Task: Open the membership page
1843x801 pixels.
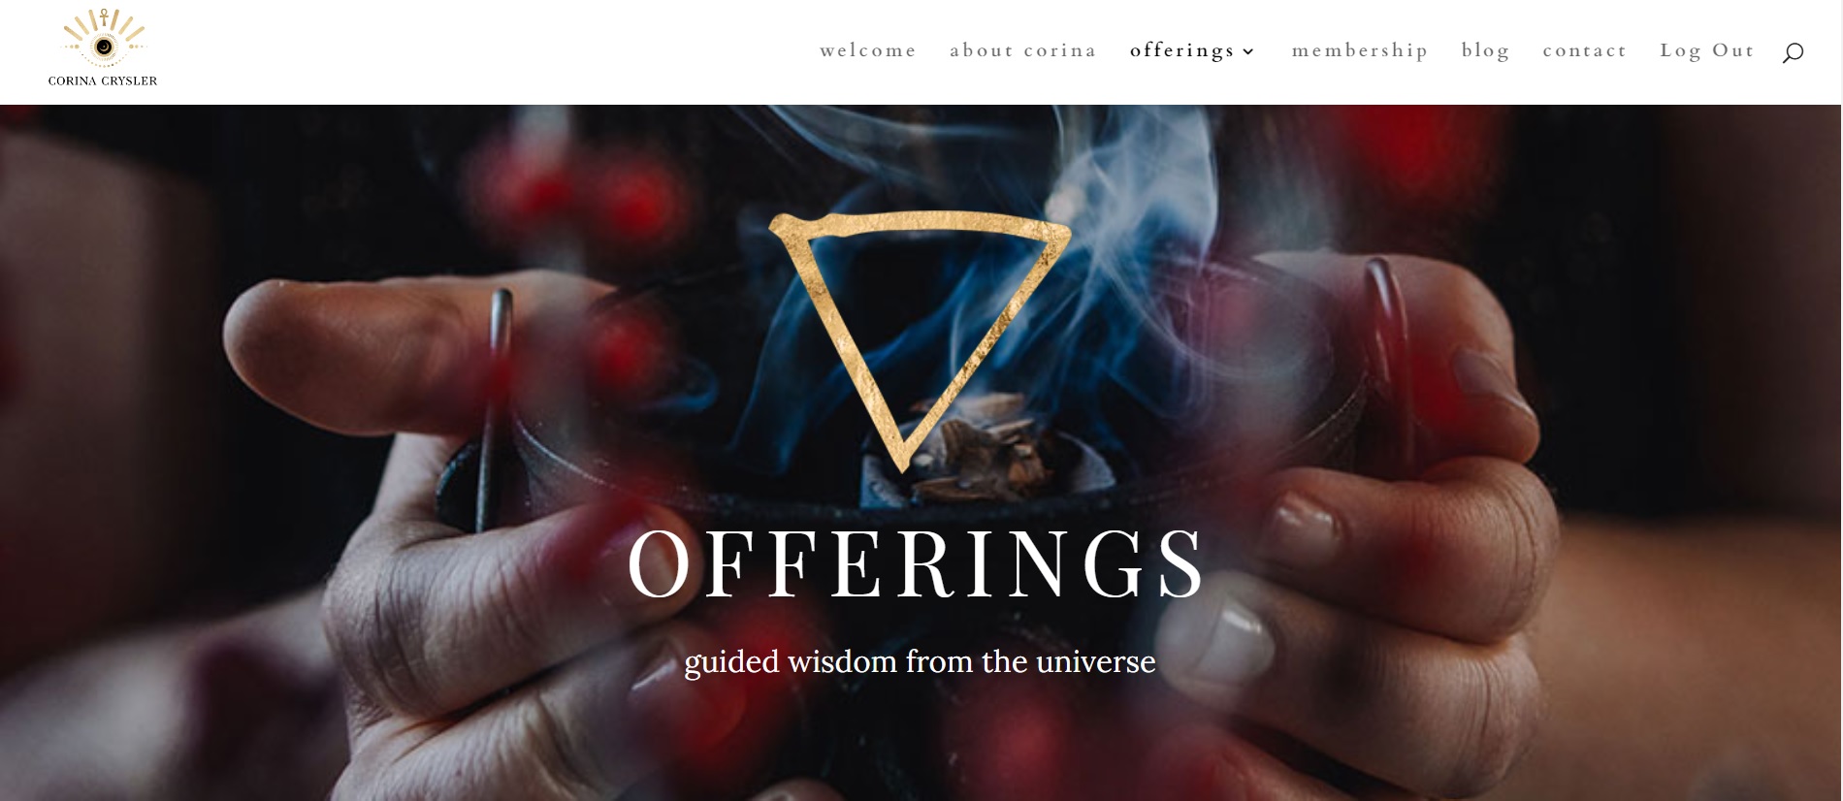Action: 1360,50
